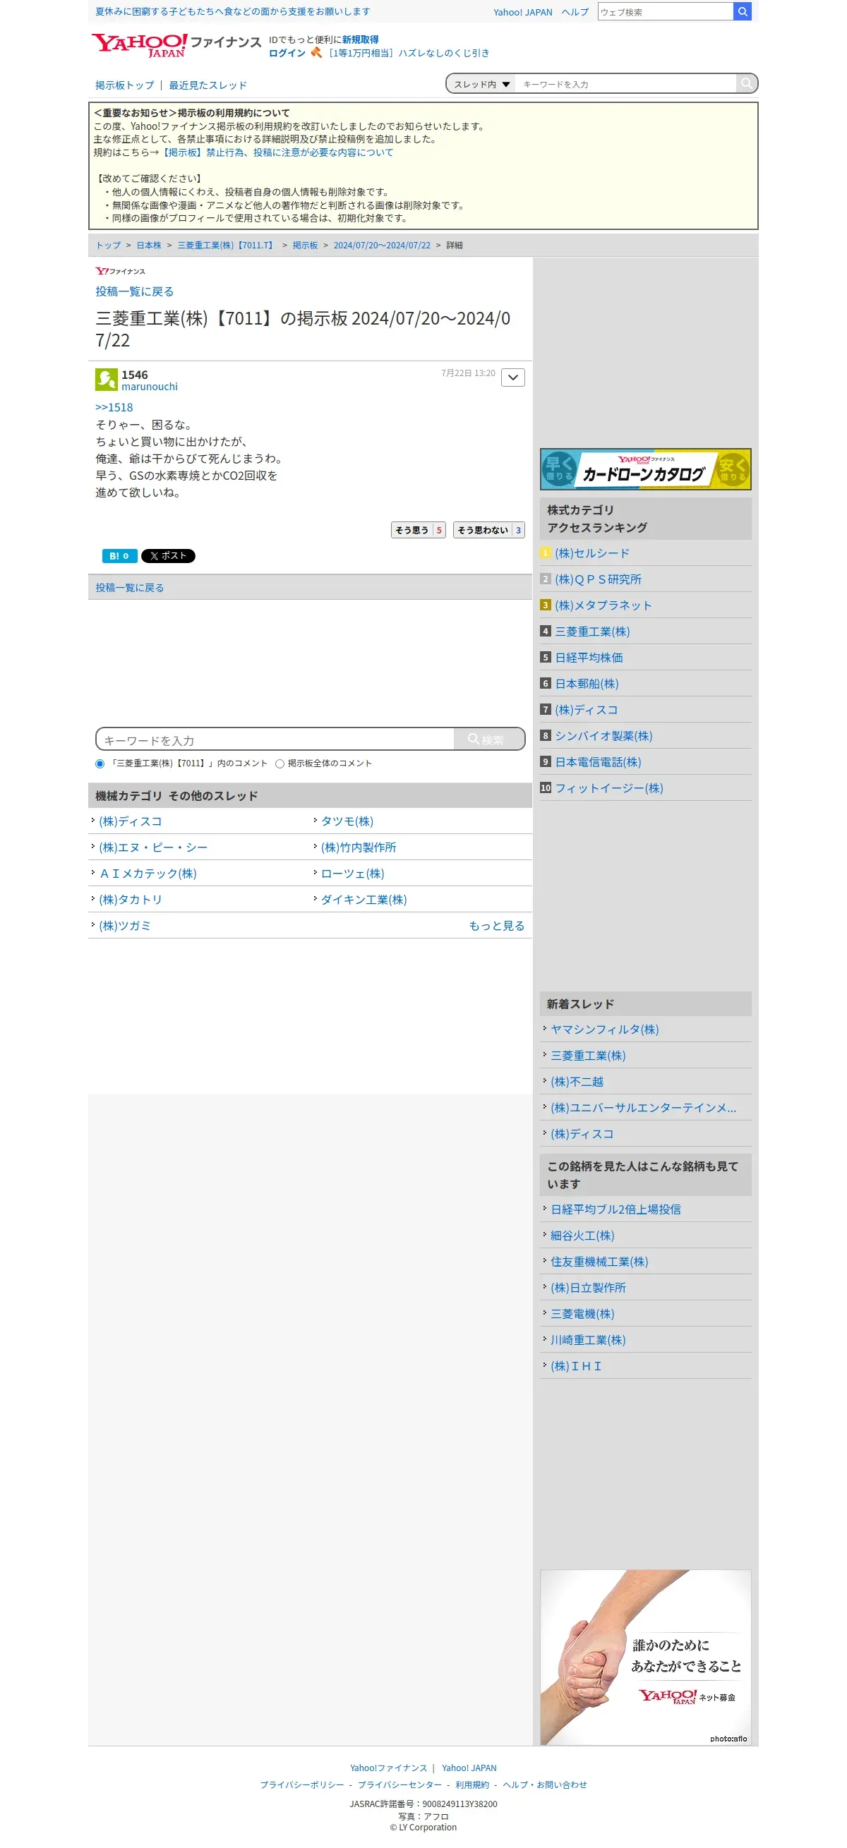847x1848 pixels.
Task: Click the lower 検索 keyword search button
Action: 488,739
